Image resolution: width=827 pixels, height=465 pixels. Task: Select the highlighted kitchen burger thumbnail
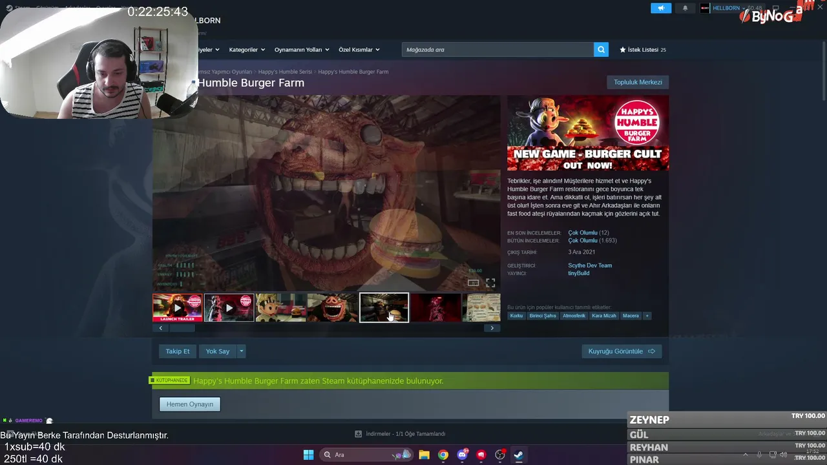pos(384,307)
